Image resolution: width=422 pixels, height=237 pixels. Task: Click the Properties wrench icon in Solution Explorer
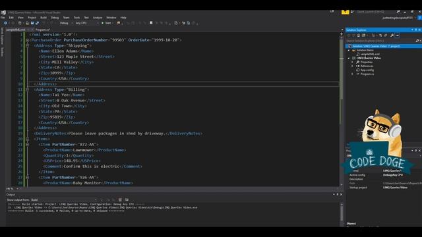pos(392,35)
